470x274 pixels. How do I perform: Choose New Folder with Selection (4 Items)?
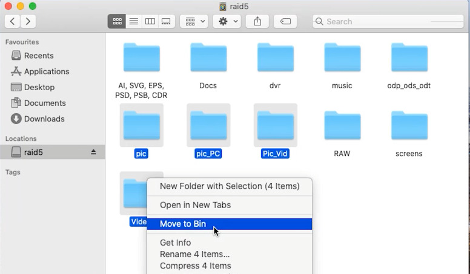click(230, 186)
